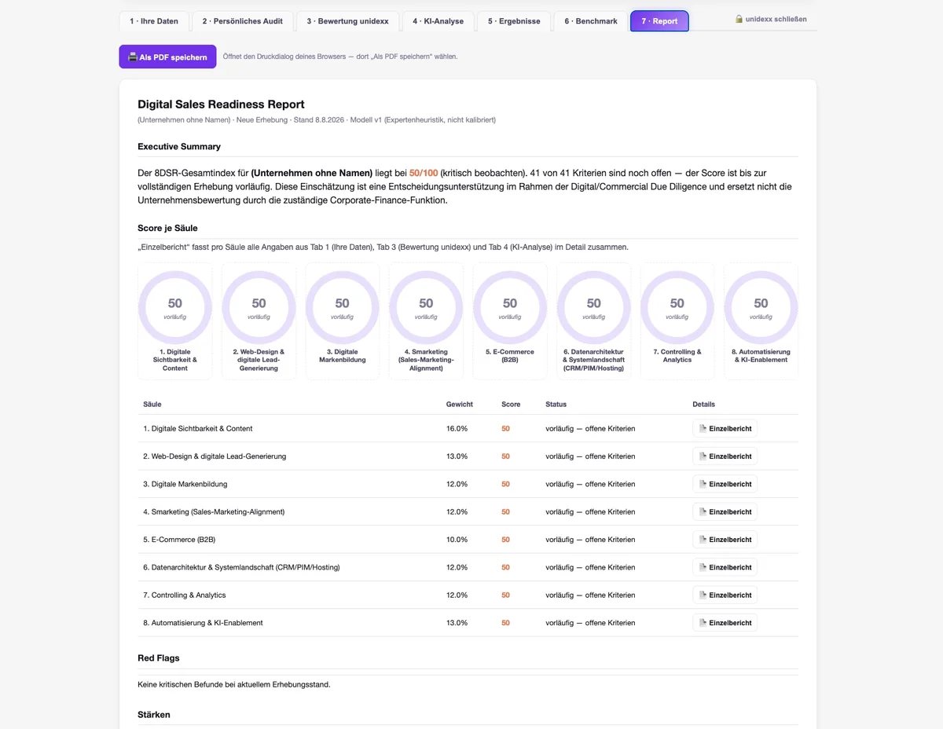Click score ring card '8. Automatisierung & KI-Enablement'

761,321
